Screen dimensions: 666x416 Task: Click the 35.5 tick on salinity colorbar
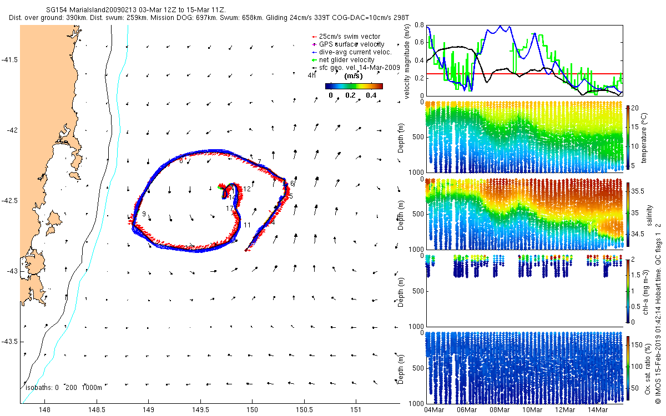(638, 190)
